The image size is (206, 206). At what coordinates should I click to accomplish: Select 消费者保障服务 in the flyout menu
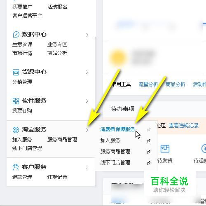pyautogui.click(x=117, y=129)
